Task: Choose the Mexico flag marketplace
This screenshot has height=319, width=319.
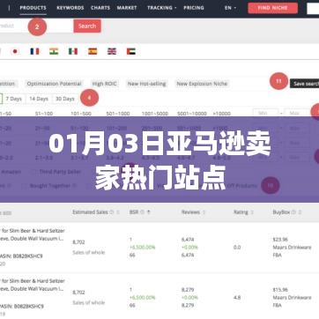Action: point(73,51)
